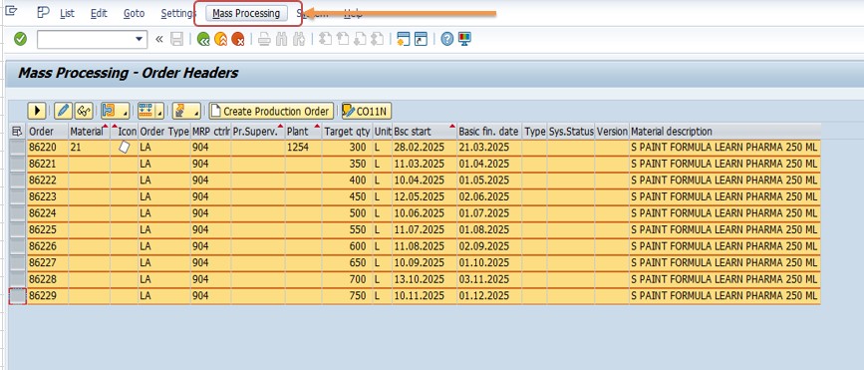Click the Customize Local Layout monitor icon
The height and width of the screenshot is (370, 864).
pyautogui.click(x=464, y=39)
